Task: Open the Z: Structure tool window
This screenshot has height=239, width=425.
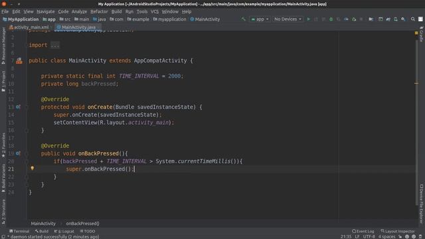Action: point(3,212)
